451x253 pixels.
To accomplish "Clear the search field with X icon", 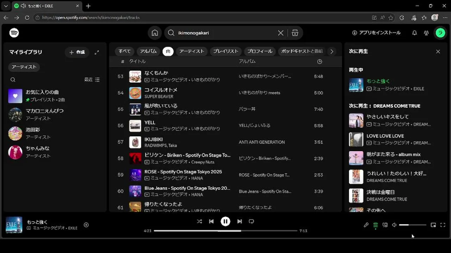I will pyautogui.click(x=281, y=33).
